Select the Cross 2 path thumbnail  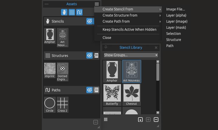pyautogui.click(x=62, y=105)
